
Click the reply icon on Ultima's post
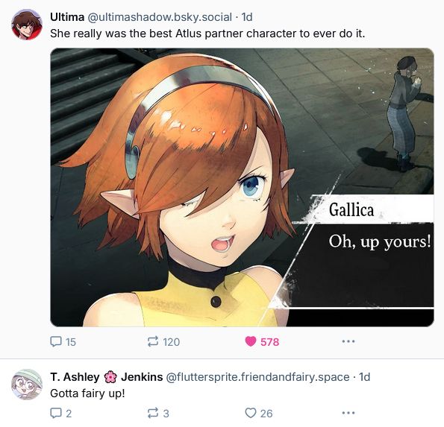coord(56,341)
